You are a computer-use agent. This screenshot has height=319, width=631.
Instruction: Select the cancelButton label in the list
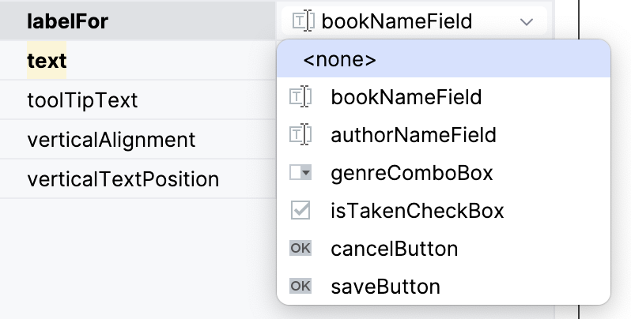(395, 249)
